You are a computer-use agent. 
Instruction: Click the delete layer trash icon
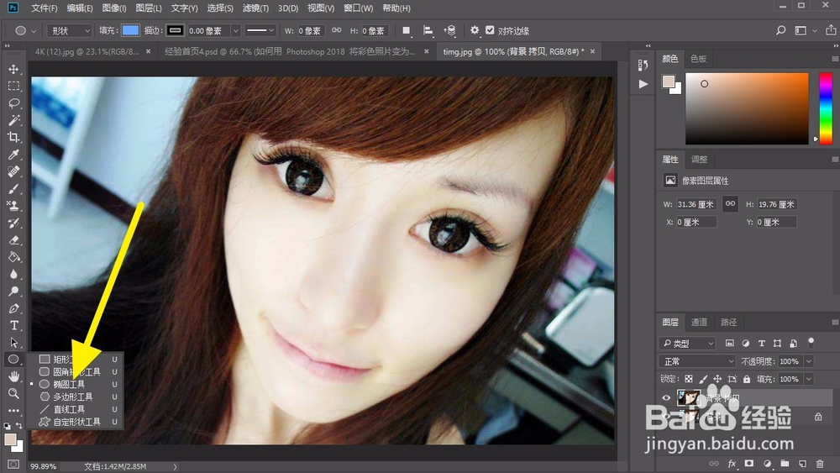[820, 464]
